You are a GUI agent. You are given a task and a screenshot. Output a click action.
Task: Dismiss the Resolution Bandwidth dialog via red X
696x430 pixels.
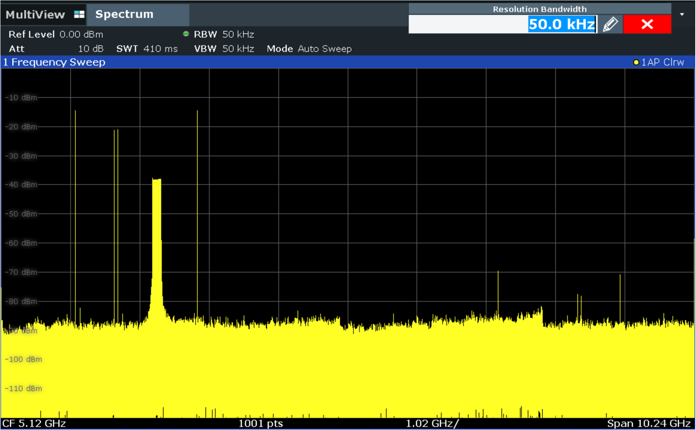tap(646, 24)
